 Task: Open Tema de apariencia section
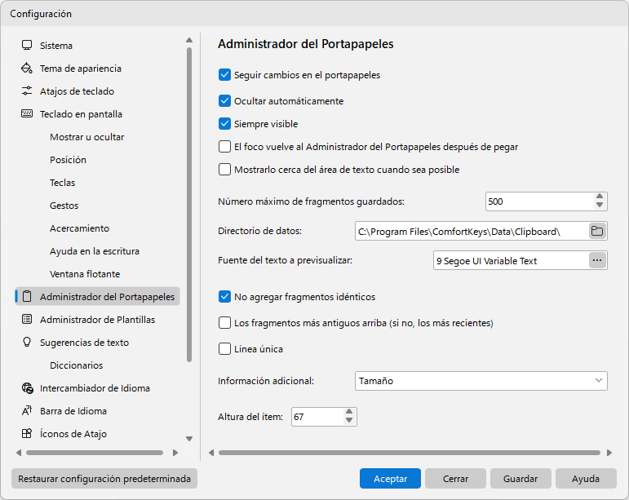coord(81,69)
